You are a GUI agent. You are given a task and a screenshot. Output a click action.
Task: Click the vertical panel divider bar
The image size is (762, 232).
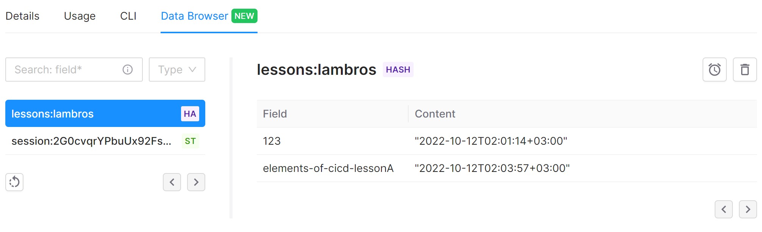click(x=231, y=138)
